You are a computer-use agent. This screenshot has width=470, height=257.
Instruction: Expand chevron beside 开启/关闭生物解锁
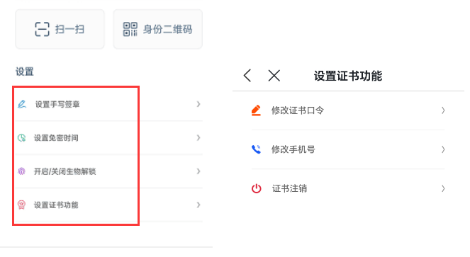(x=198, y=171)
